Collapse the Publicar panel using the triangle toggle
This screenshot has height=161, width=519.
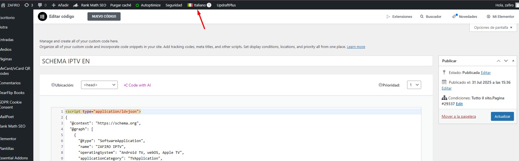(x=513, y=61)
